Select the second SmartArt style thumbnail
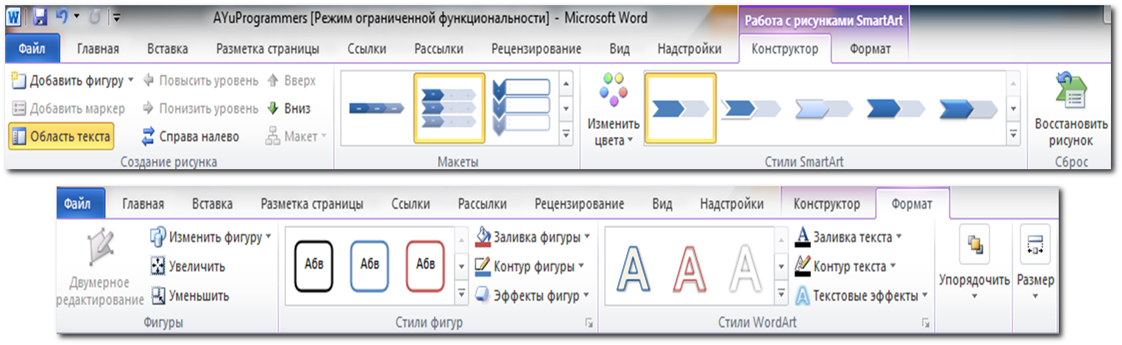Viewport: 1122px width, 345px height. [753, 109]
